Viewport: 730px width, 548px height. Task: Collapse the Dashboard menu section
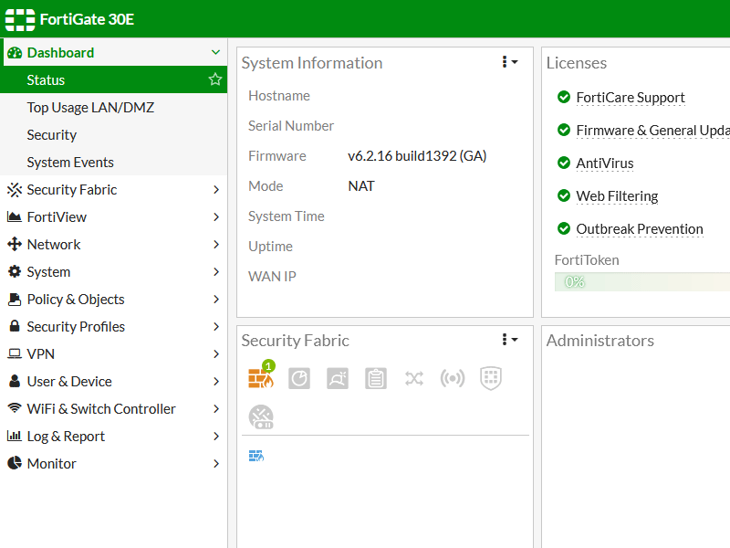click(x=215, y=53)
